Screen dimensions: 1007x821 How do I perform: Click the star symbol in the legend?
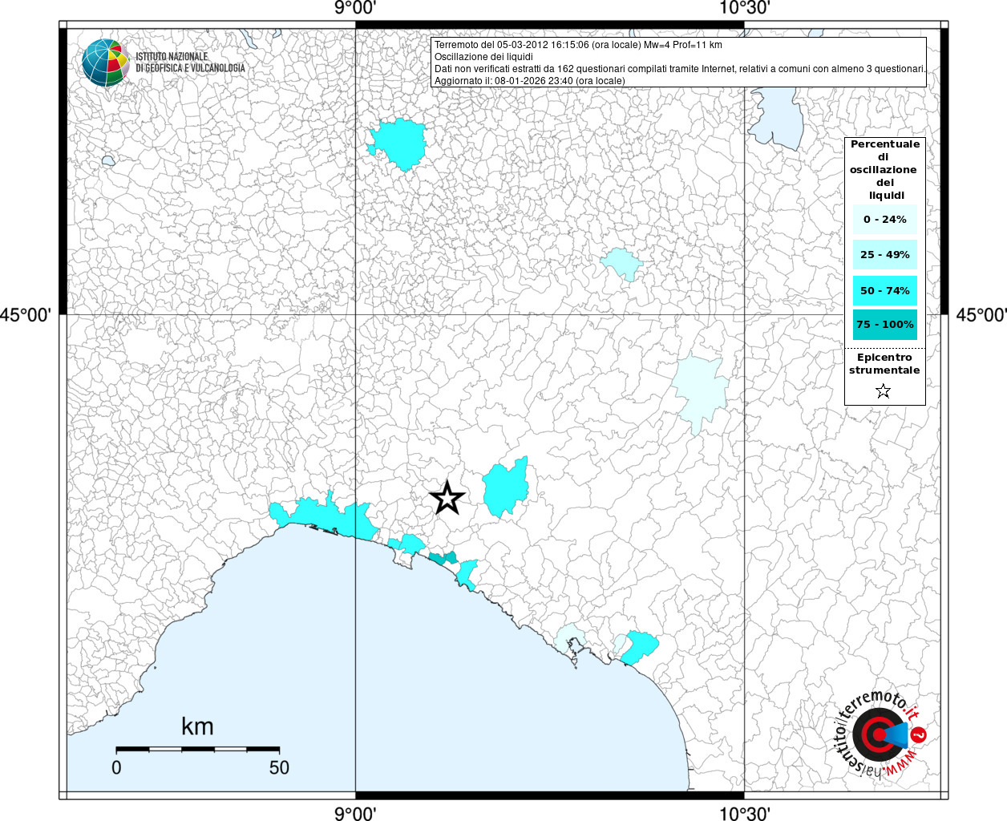[x=883, y=391]
